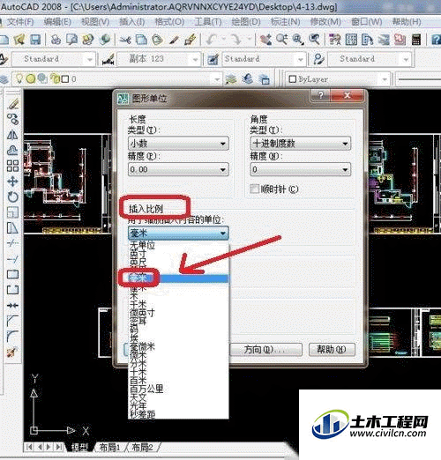This screenshot has width=441, height=460.
Task: Open the 文件(F) menu
Action: pyautogui.click(x=20, y=21)
